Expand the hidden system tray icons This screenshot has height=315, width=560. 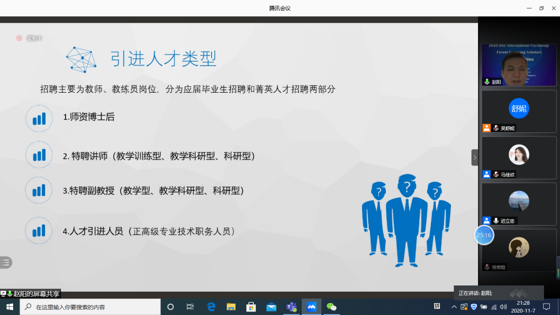coord(454,307)
